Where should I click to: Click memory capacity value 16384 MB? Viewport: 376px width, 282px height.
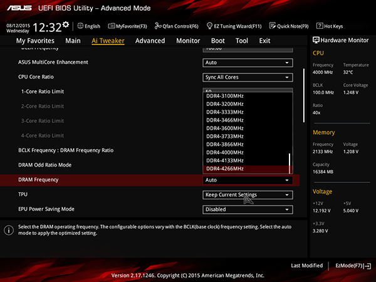(323, 172)
